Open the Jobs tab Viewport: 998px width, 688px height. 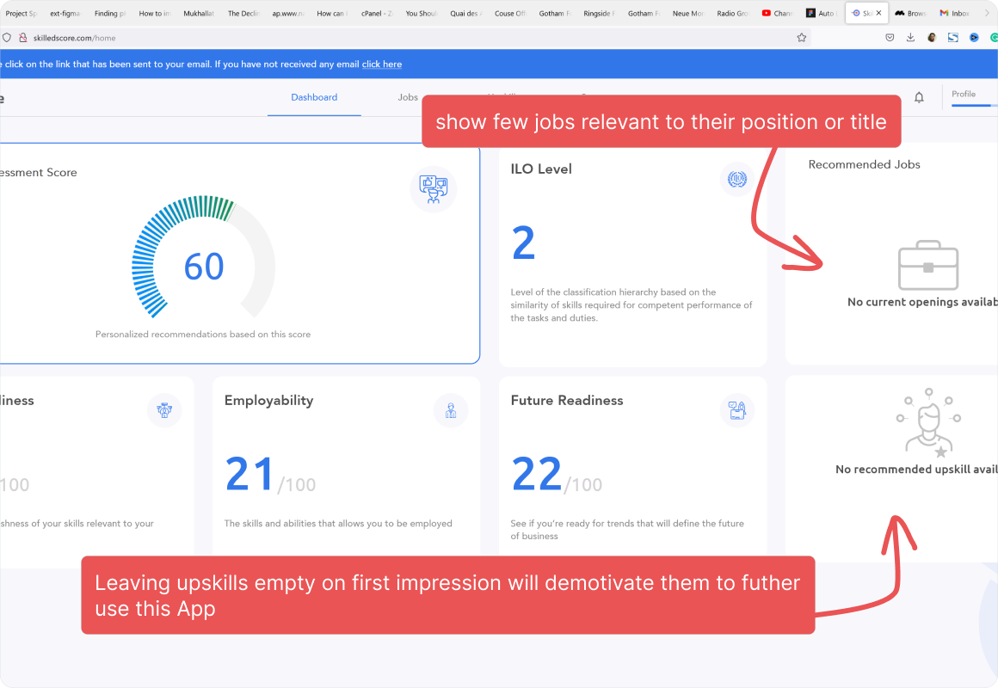coord(408,97)
